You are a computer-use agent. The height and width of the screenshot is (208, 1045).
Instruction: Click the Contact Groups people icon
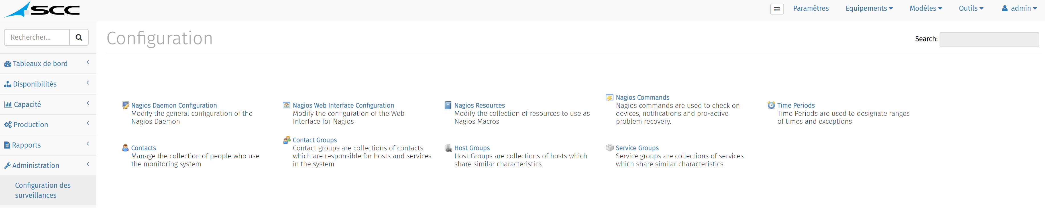[286, 140]
